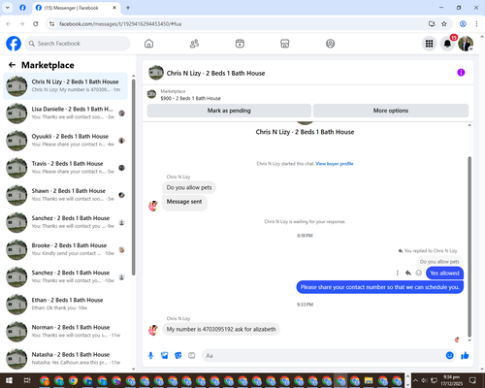This screenshot has width=485, height=388.
Task: Open conversation information purple icon
Action: coord(461,73)
